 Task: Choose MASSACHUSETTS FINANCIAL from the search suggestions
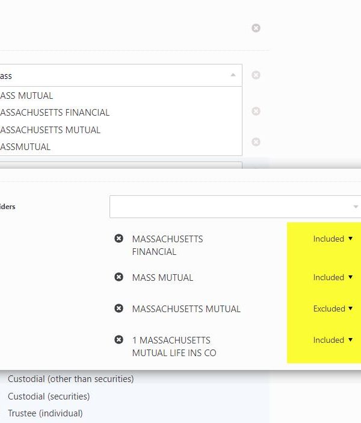(x=55, y=112)
